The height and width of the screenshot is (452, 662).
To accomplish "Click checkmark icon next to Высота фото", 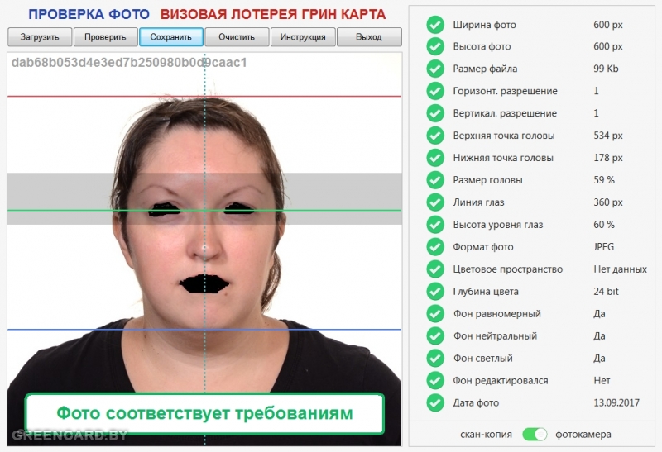I will tap(435, 46).
